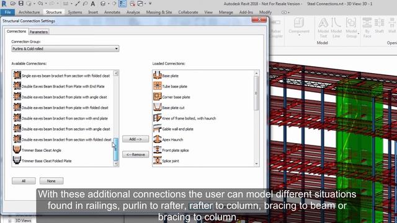This screenshot has width=397, height=223.
Task: Open the Undo history dropdown arrow
Action: point(46,4)
